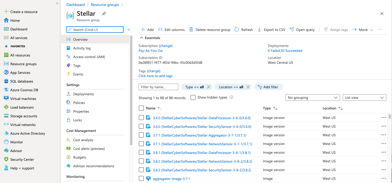This screenshot has height=183, width=392.
Task: Click the Filter by name input field
Action: pos(158,87)
